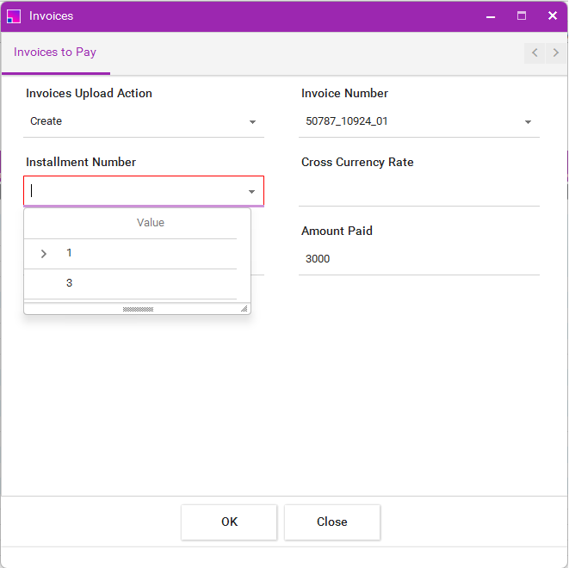
Task: Switch to the Invoices to Pay tab
Action: (55, 52)
